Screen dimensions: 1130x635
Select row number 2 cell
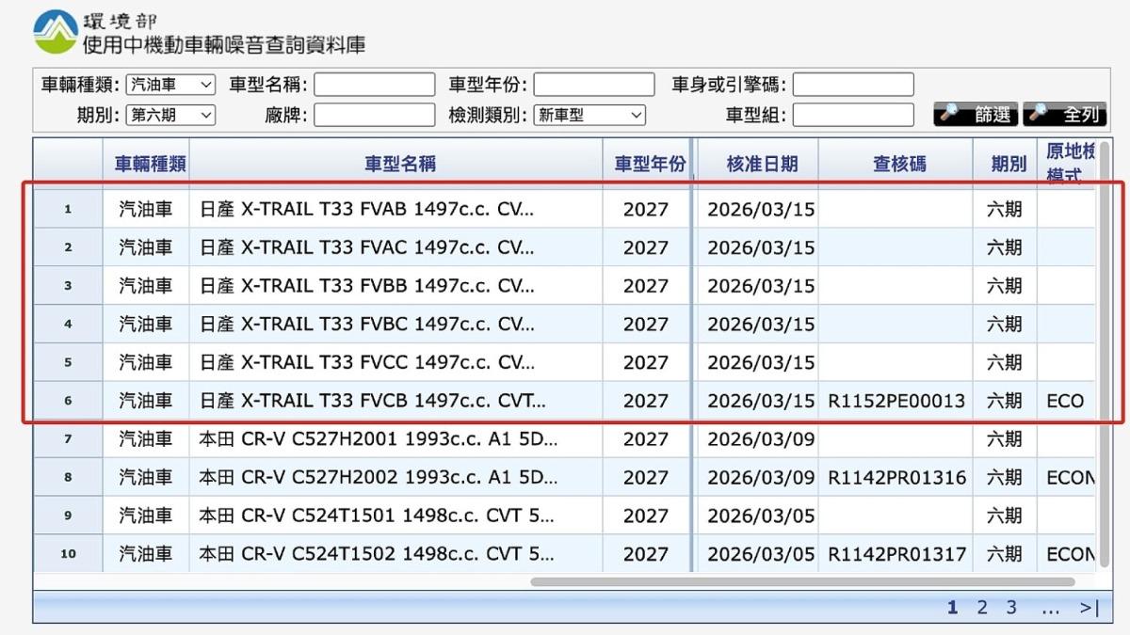(x=68, y=247)
